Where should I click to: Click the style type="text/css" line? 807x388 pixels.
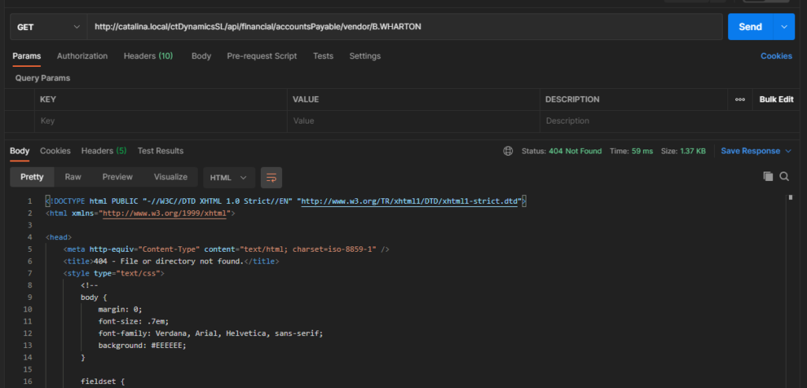point(113,273)
